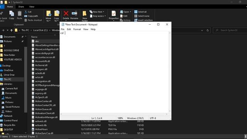This screenshot has width=247, height=139.
Task: Select activeds.tlb file
Action: coord(41,125)
